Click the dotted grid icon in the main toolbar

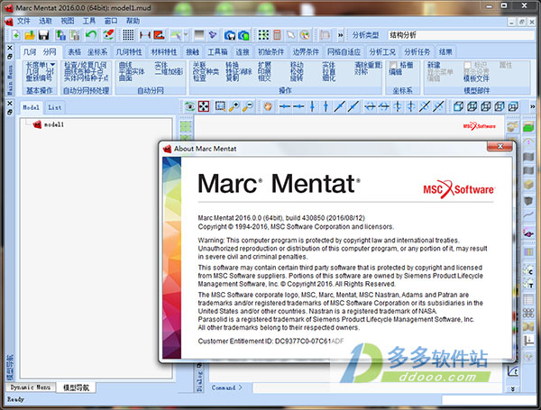(x=128, y=35)
